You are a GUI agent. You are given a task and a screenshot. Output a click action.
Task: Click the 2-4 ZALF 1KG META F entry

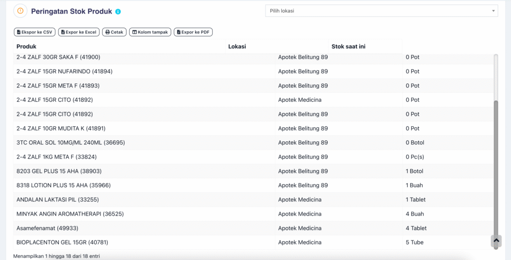tap(58, 157)
